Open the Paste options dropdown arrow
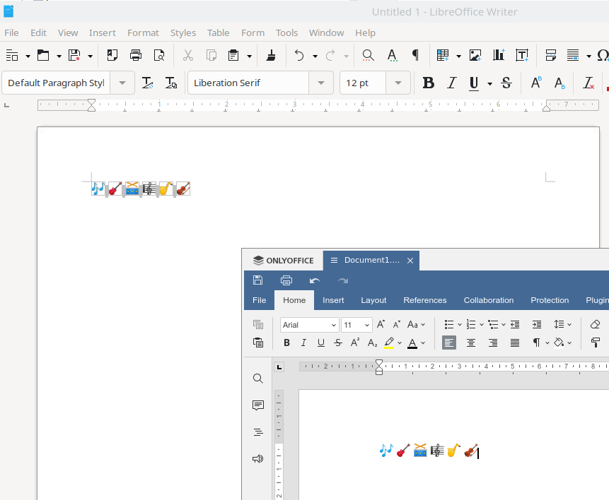Viewport: 609px width, 500px height. pos(250,56)
